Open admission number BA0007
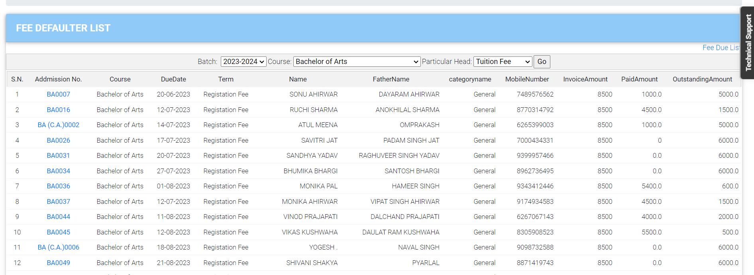 click(x=58, y=94)
